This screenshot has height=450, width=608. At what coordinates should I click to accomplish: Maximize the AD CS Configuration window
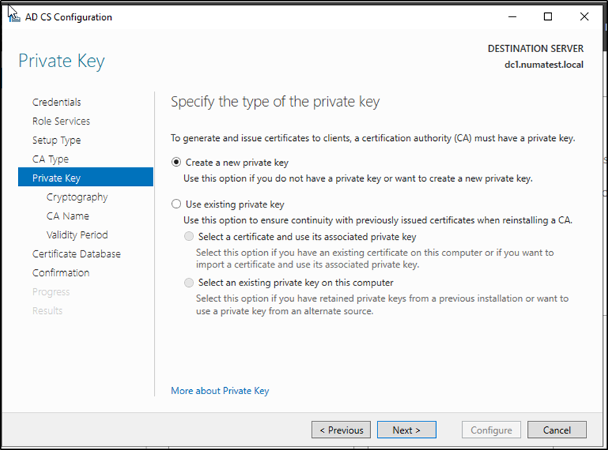click(548, 16)
